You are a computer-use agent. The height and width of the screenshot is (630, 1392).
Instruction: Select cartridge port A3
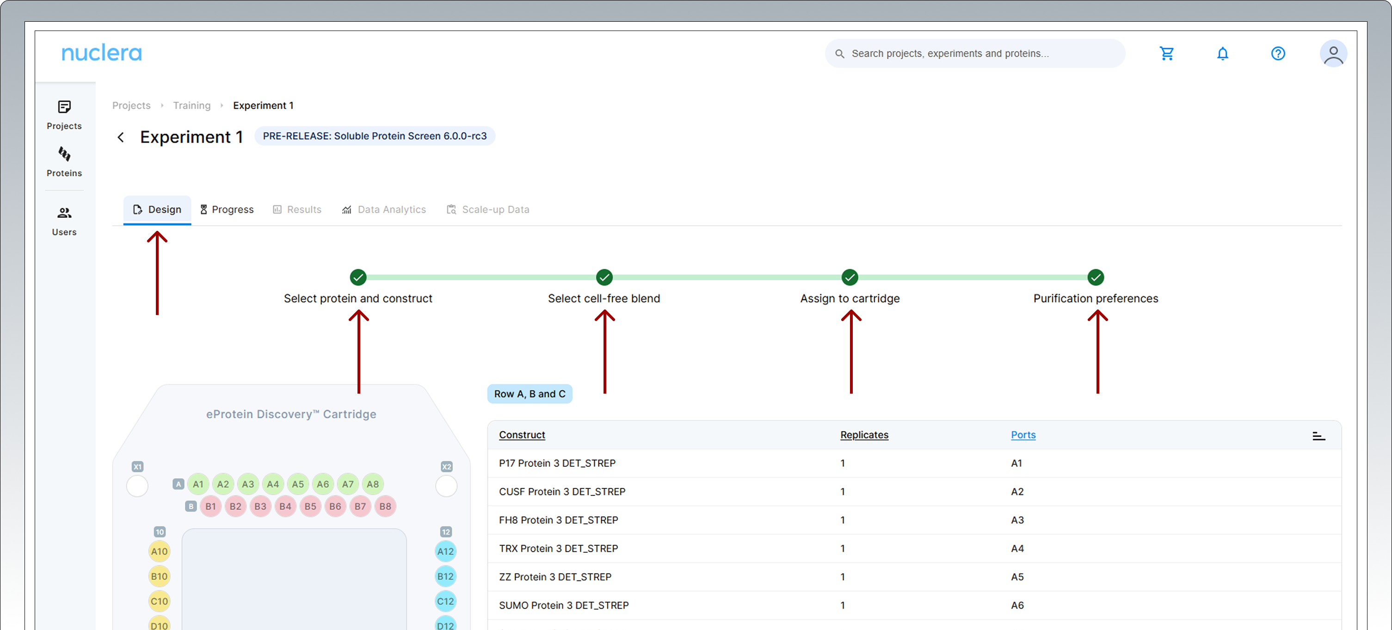point(248,484)
